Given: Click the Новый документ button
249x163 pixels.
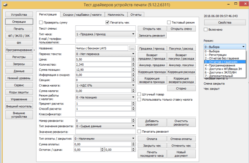Looking at the screenshot, I should tap(181, 154).
